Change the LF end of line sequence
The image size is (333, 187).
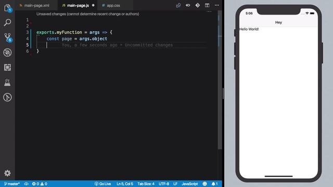click(x=175, y=184)
